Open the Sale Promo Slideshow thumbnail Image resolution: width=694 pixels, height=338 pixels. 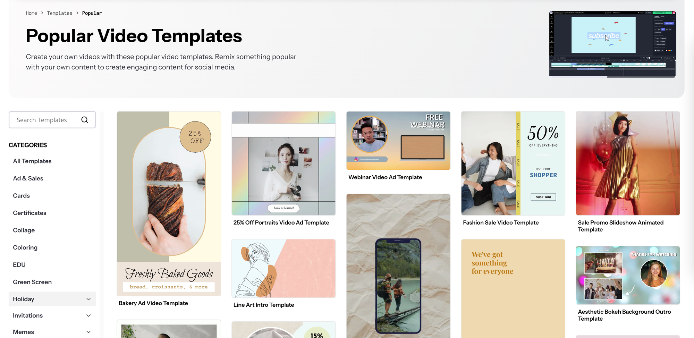pyautogui.click(x=628, y=163)
